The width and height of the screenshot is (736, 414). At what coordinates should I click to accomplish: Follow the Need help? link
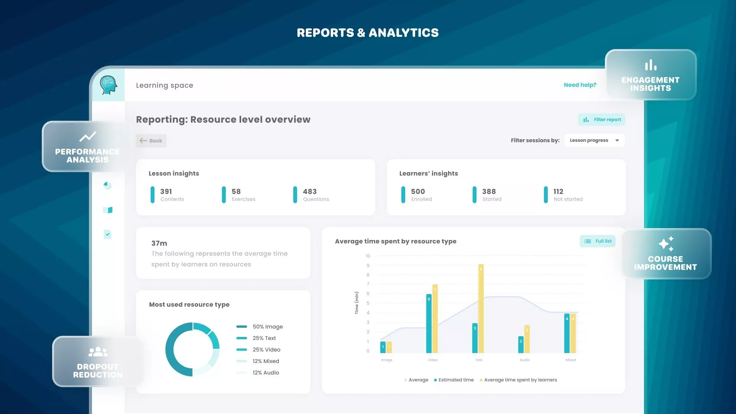point(580,85)
